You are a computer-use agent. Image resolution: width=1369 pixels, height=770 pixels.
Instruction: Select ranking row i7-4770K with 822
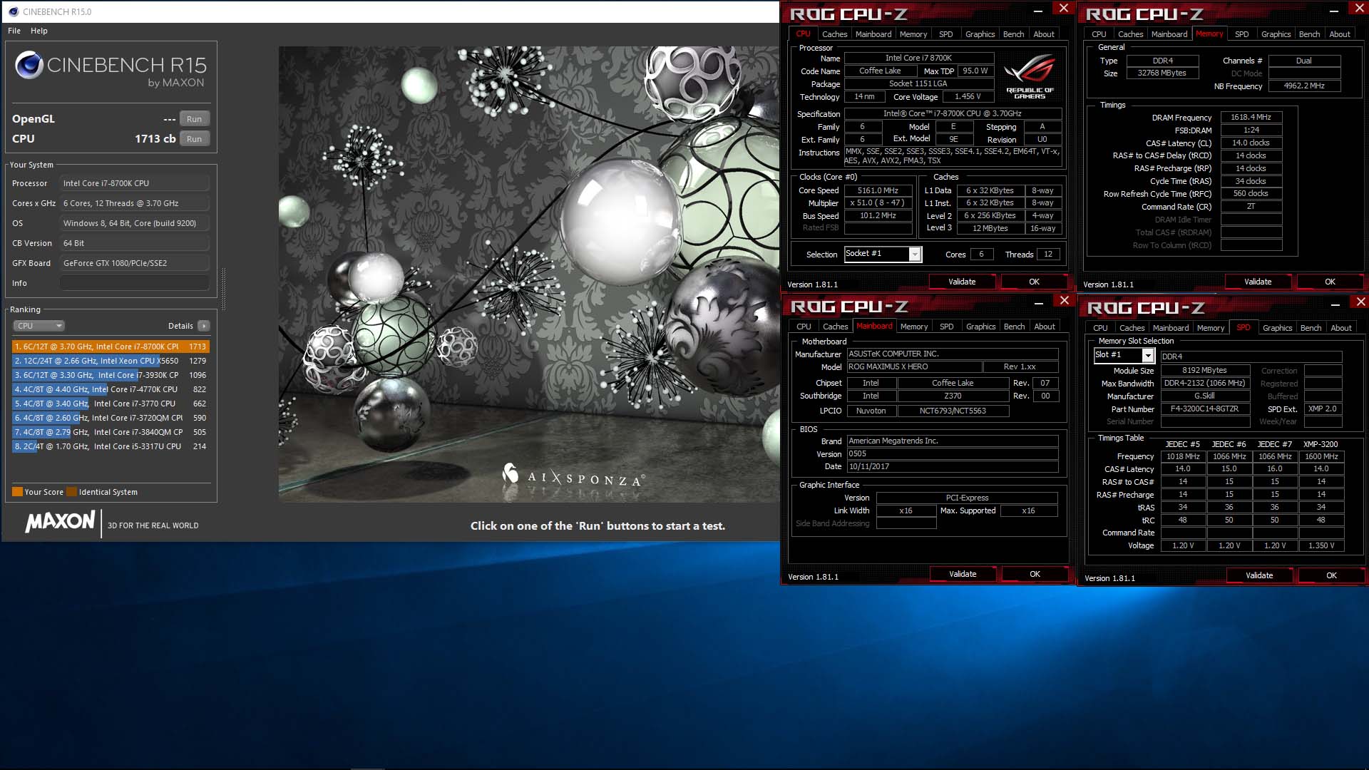click(111, 389)
